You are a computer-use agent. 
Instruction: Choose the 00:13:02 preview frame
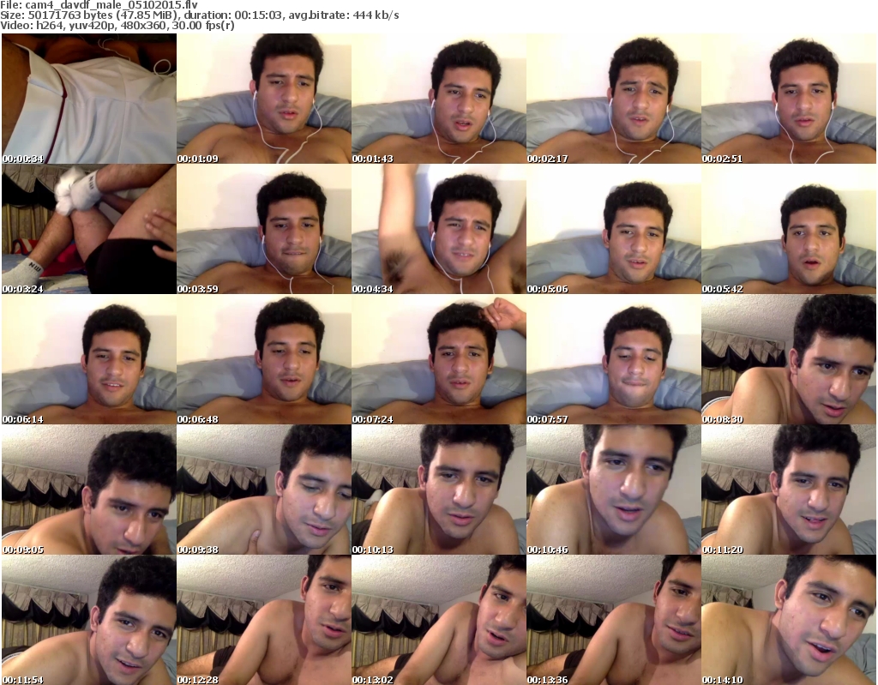438,620
